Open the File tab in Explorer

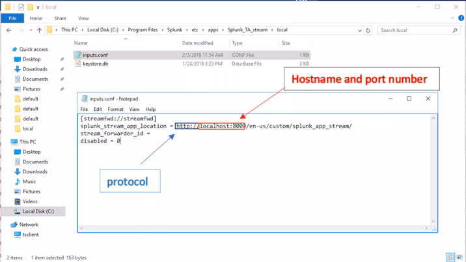pos(12,18)
